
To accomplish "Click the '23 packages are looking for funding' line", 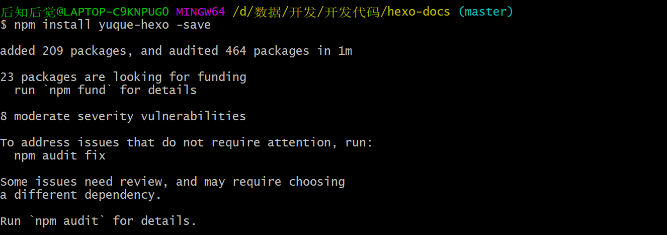I will (123, 77).
